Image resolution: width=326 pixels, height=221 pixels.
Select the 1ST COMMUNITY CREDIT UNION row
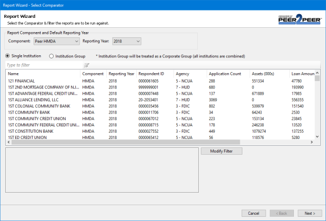160,118
